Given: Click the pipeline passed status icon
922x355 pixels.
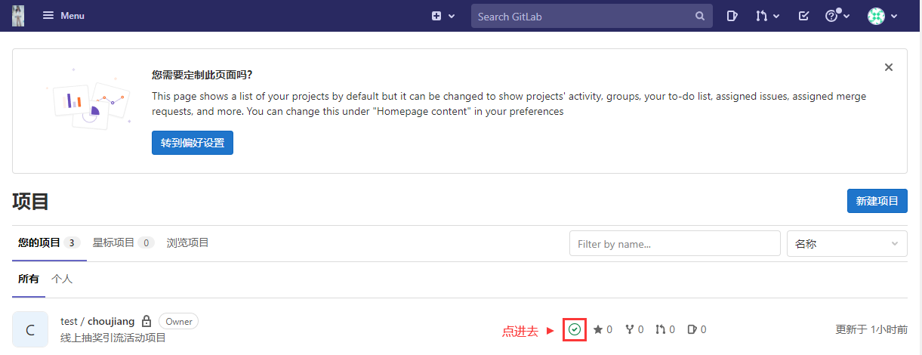Looking at the screenshot, I should pyautogui.click(x=575, y=329).
